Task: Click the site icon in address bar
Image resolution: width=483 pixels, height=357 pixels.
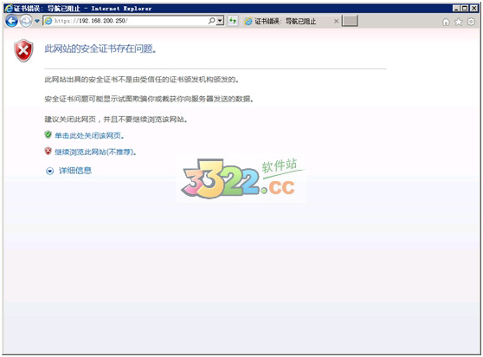Action: (x=48, y=21)
